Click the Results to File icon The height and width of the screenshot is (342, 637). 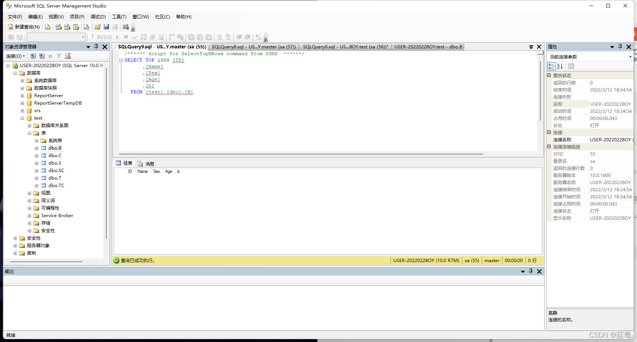(208, 37)
